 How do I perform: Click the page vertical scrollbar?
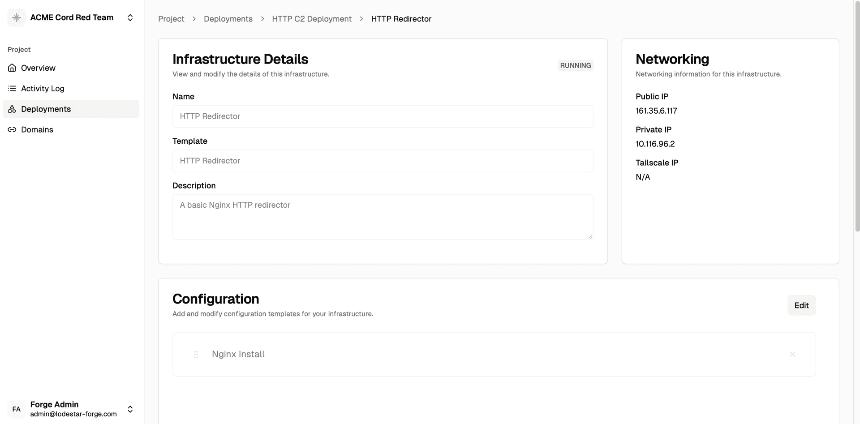(857, 116)
